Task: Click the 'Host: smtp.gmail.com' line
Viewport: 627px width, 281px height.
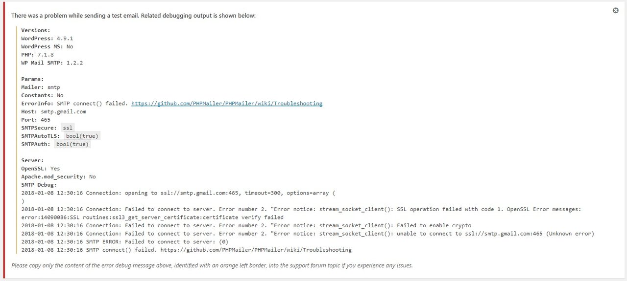Action: click(53, 111)
